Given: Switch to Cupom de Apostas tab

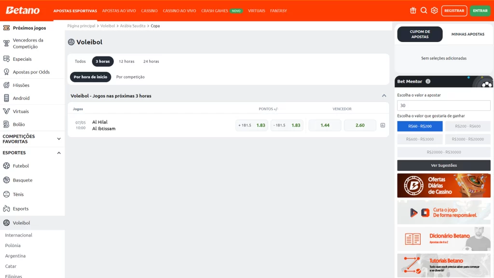Looking at the screenshot, I should (420, 34).
